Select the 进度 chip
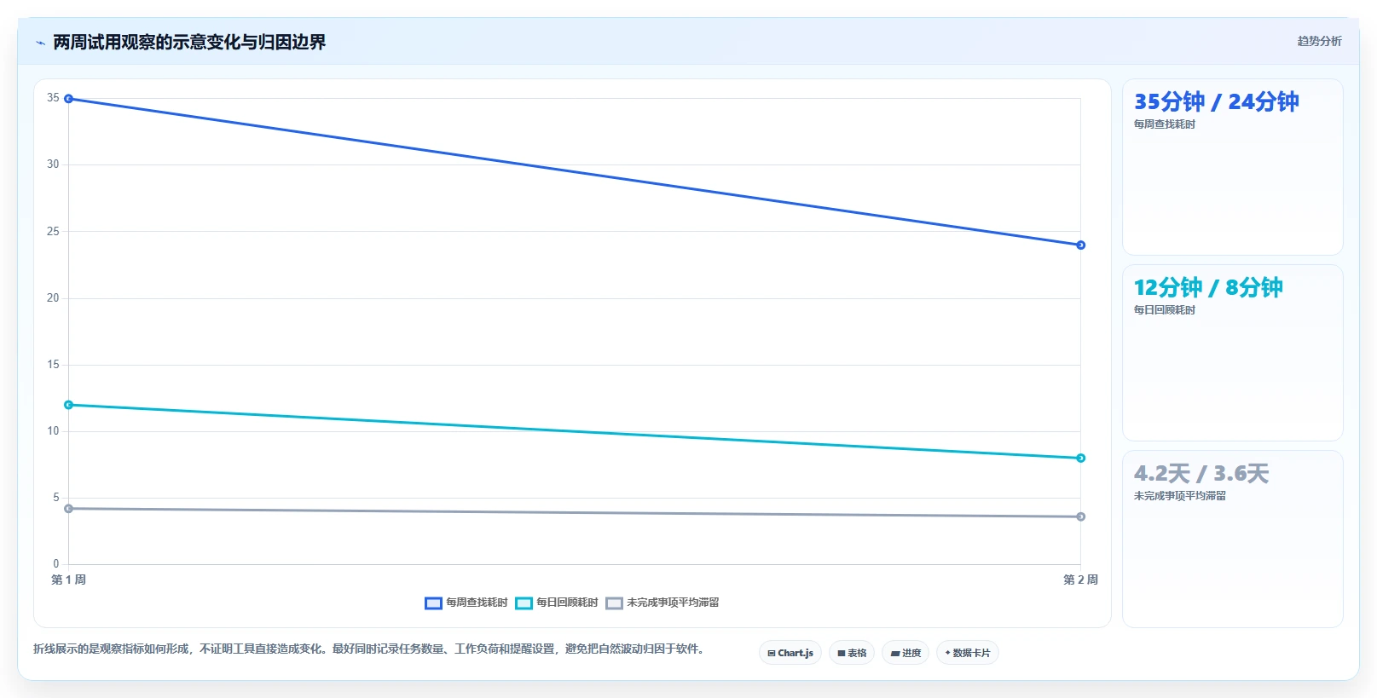Viewport: 1377px width, 698px height. tap(905, 653)
